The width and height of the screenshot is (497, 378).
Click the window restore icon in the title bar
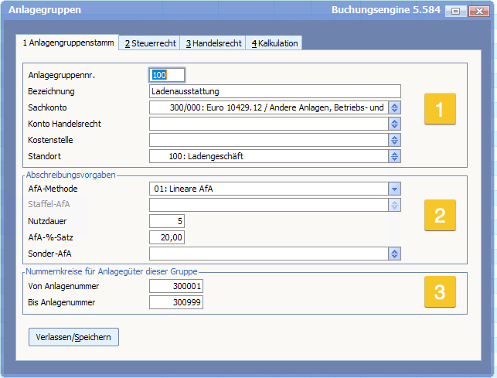pos(456,11)
